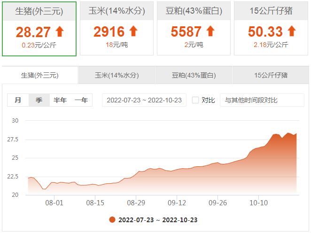Click the 2916 corn price value
311x233 pixels.
tap(109, 31)
